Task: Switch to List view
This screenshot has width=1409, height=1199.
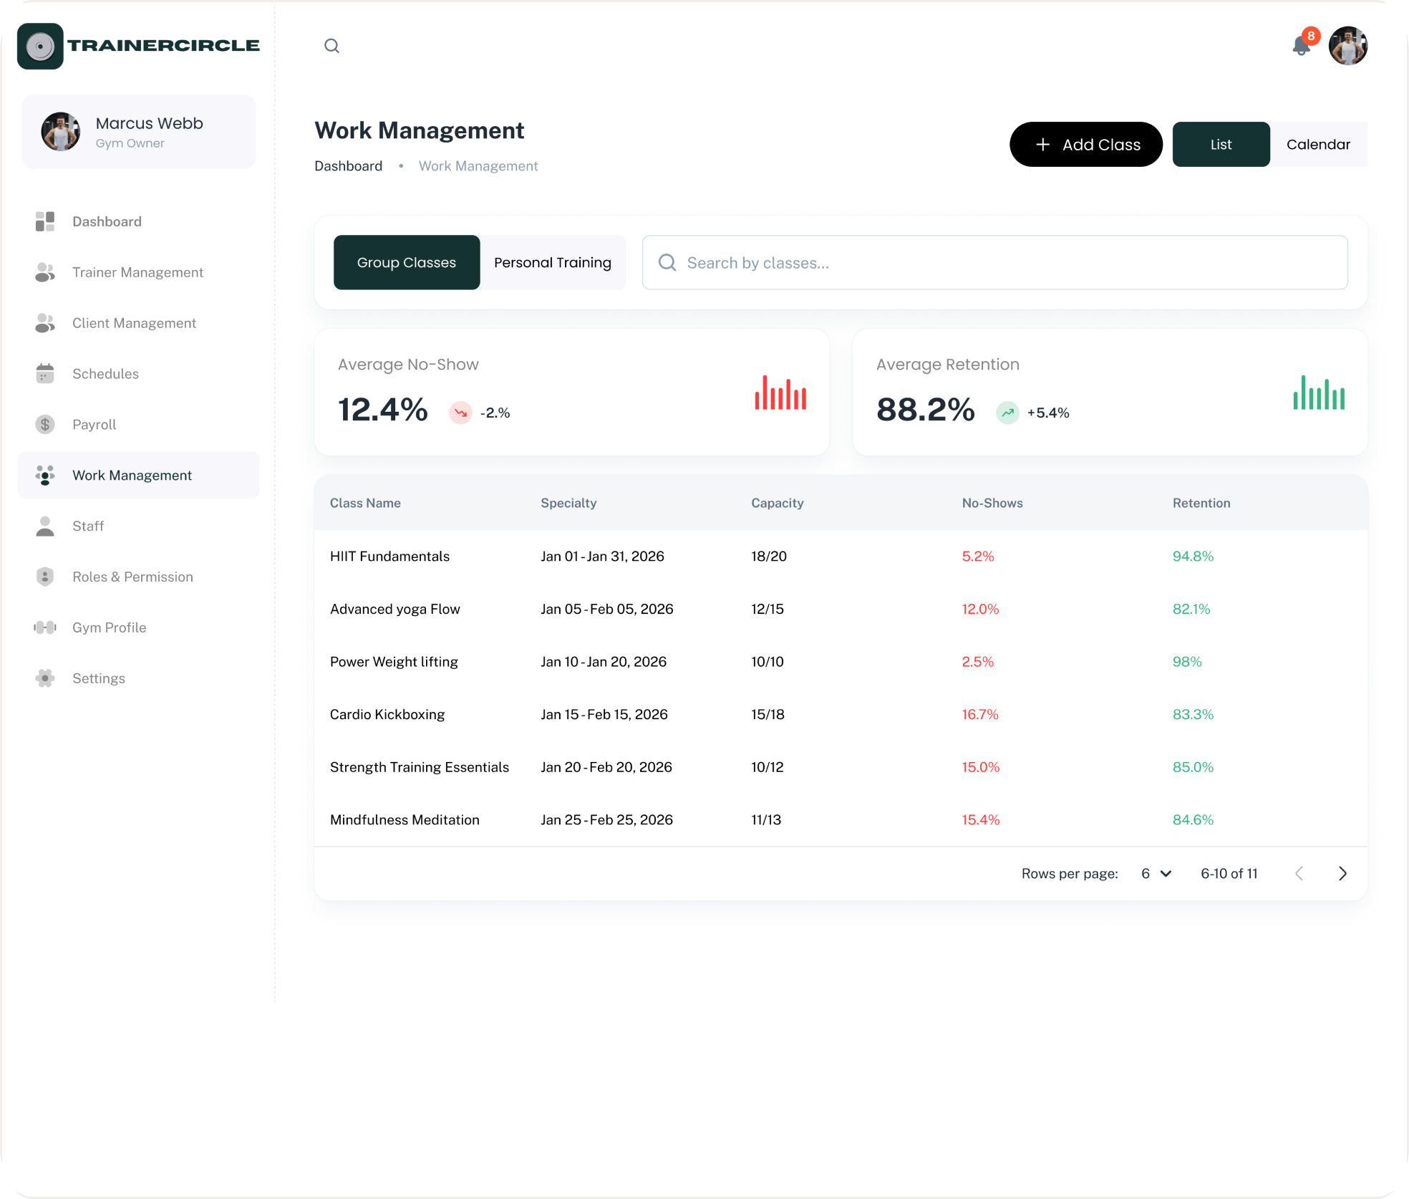Action: [1221, 144]
